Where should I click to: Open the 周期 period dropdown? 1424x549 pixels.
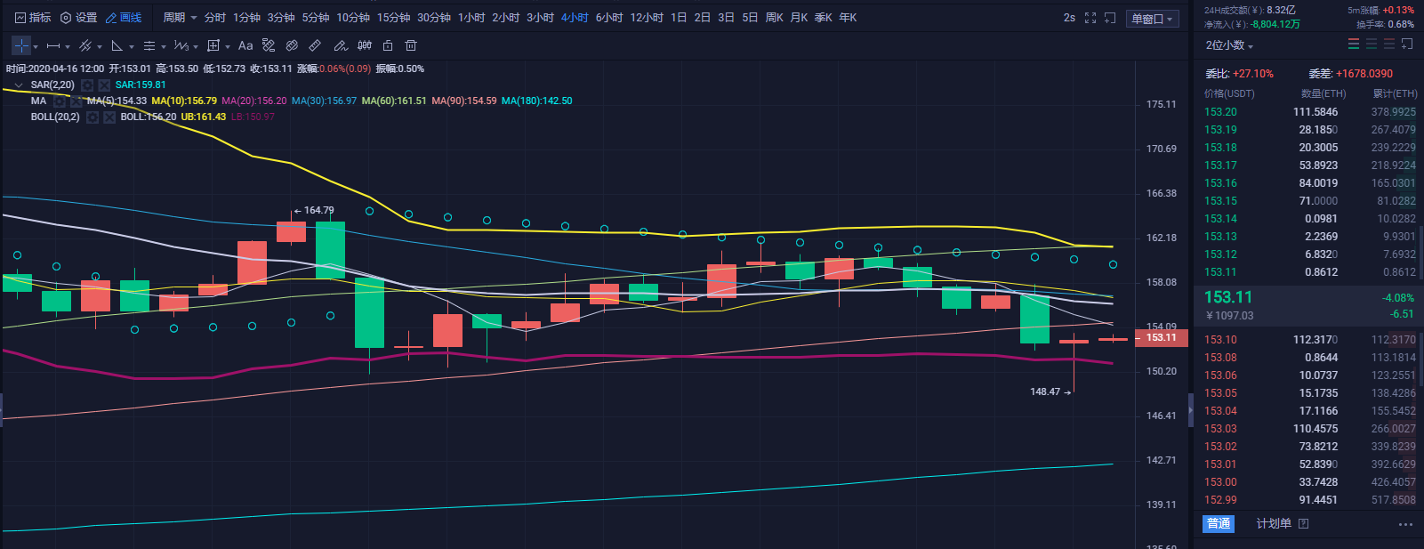(180, 18)
